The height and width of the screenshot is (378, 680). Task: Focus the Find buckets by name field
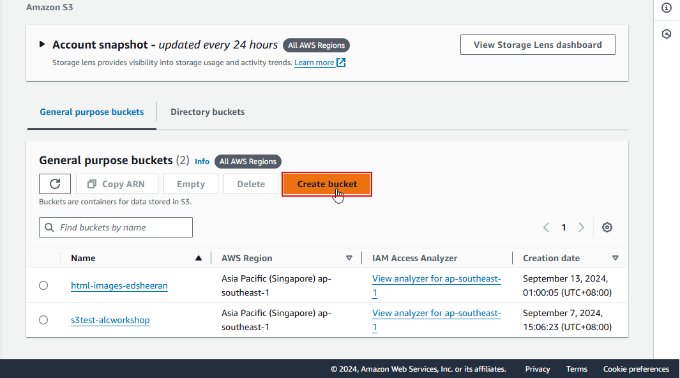coord(121,227)
